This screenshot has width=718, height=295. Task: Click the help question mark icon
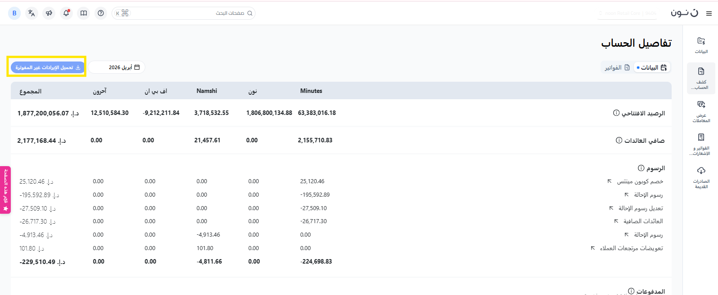101,13
